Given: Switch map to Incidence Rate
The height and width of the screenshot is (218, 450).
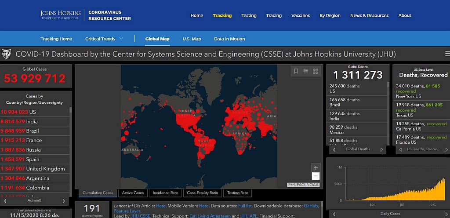Looking at the screenshot, I should [165, 193].
